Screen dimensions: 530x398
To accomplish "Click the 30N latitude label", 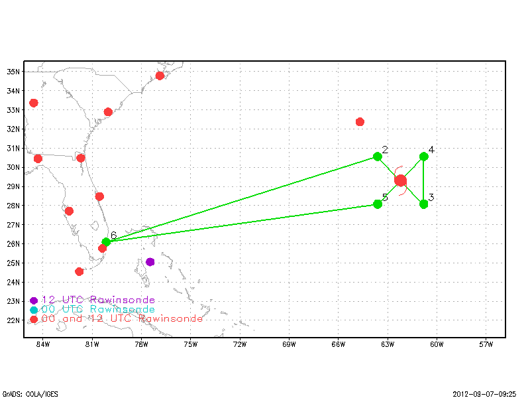I will pos(13,167).
